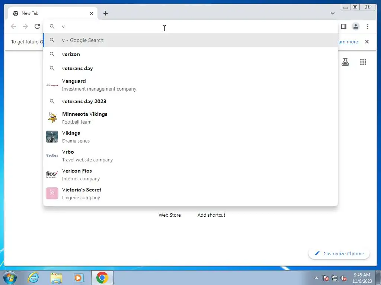Choose the 'verizon' suggestion
The height and width of the screenshot is (285, 381).
point(190,54)
